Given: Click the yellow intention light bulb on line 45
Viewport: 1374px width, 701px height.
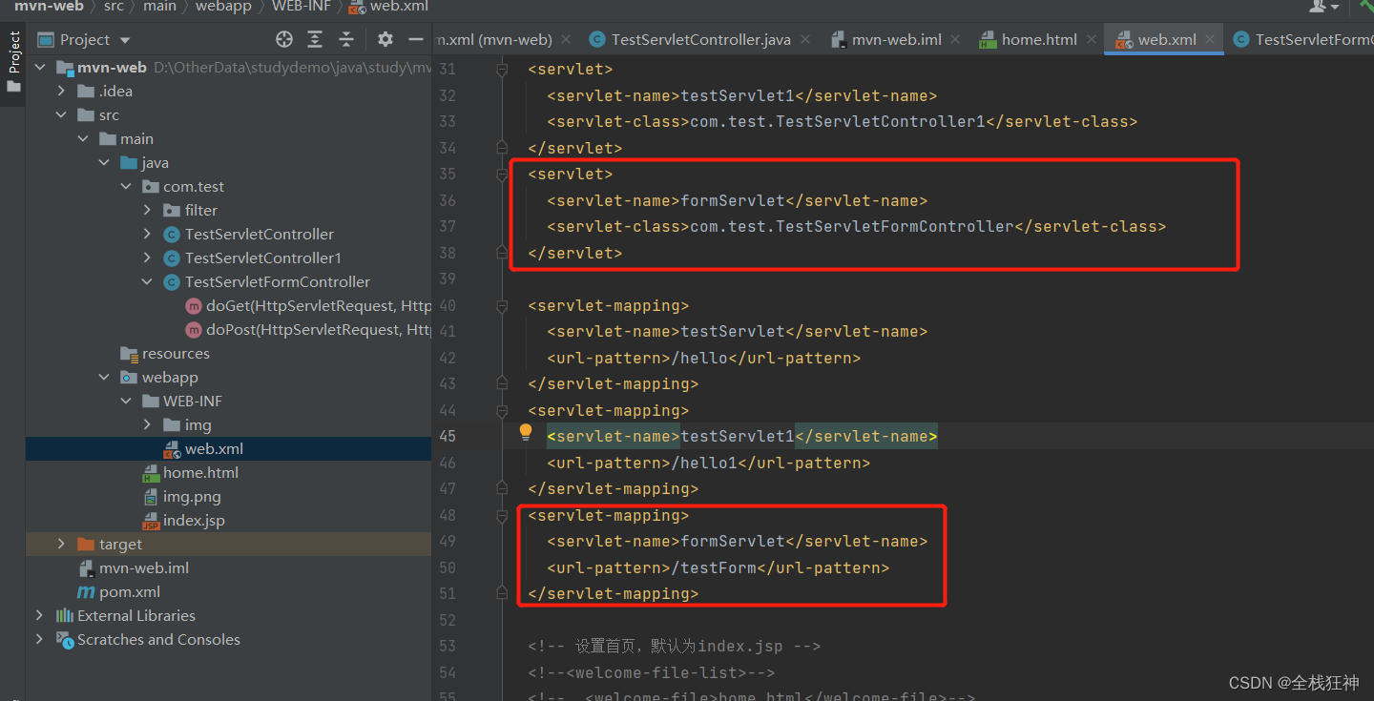Looking at the screenshot, I should click(526, 433).
